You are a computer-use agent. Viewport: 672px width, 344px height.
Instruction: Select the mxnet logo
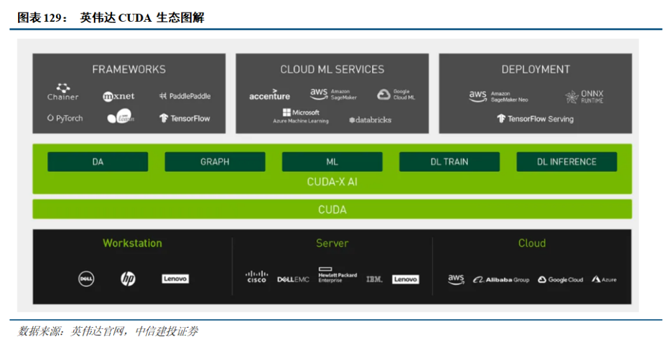pos(118,96)
